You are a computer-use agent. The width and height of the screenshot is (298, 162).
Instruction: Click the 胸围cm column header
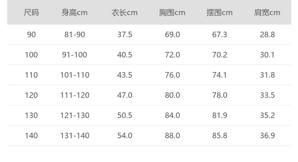(x=172, y=13)
